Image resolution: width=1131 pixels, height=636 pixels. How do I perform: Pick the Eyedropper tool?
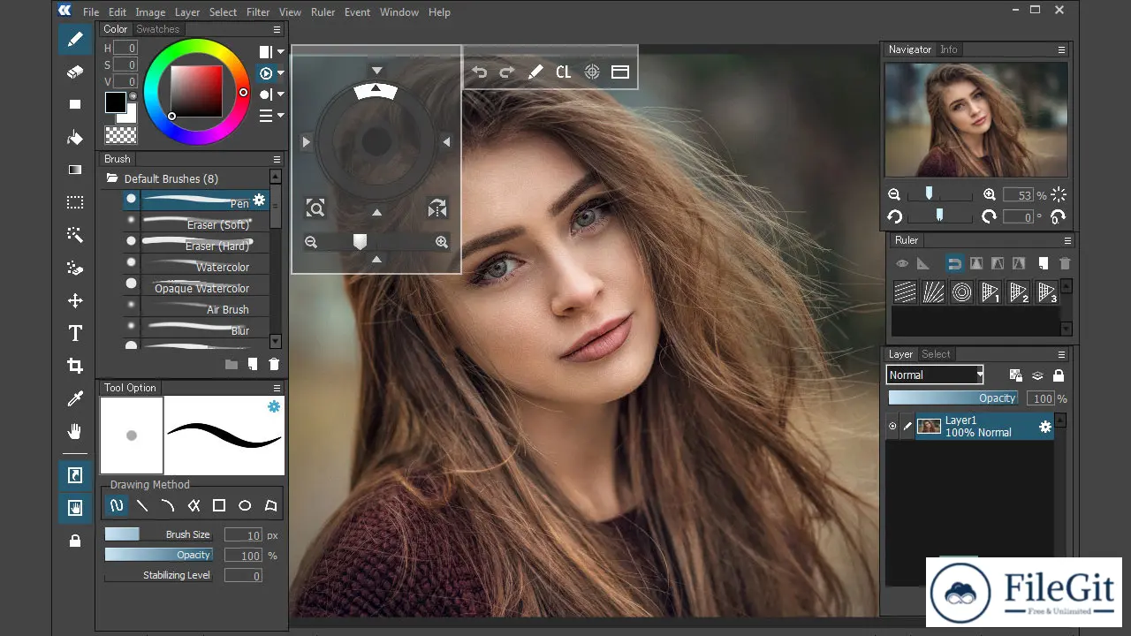pyautogui.click(x=75, y=398)
